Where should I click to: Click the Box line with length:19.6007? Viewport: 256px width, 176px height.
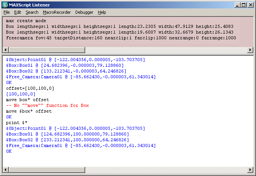coord(120,32)
